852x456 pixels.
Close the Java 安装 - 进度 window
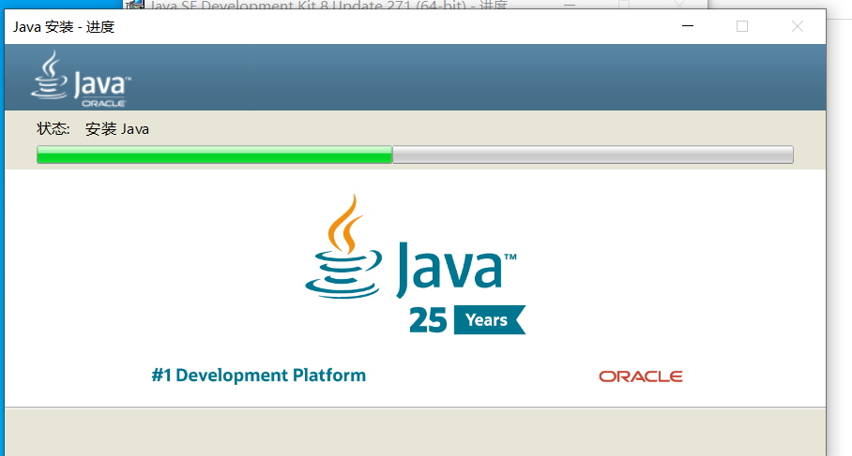click(x=798, y=26)
